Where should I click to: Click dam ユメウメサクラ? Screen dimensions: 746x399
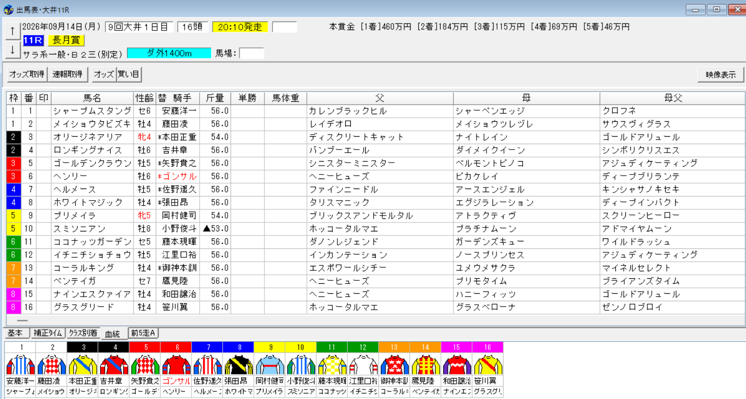click(486, 268)
